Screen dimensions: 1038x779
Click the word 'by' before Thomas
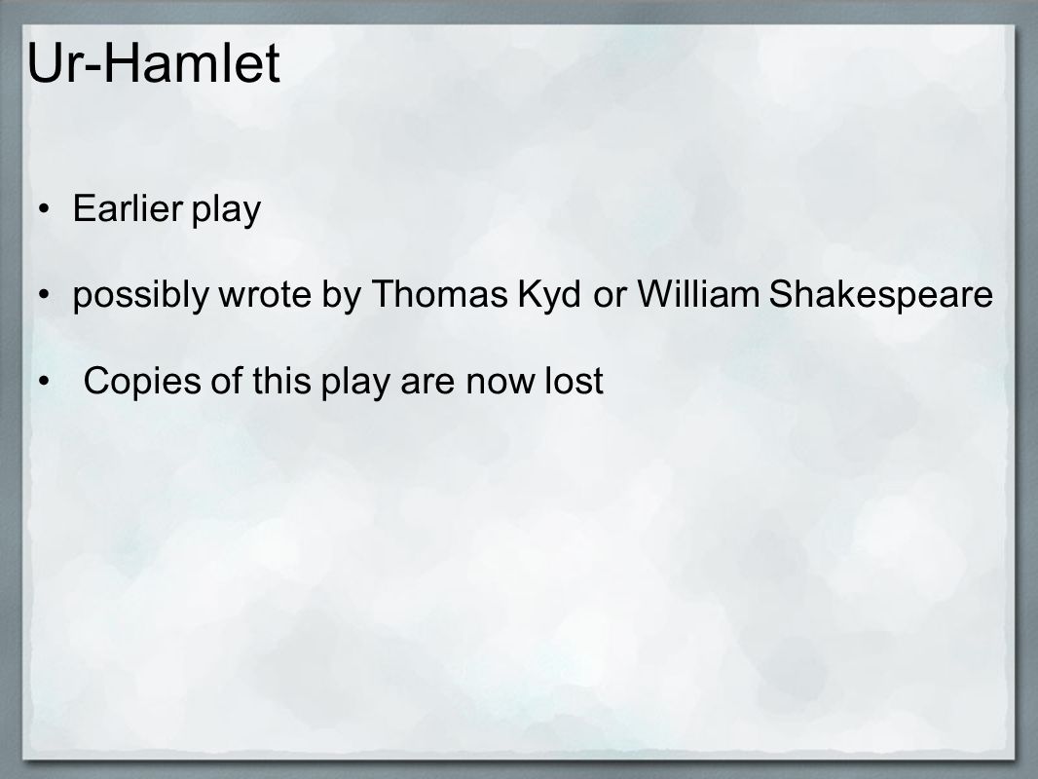pos(342,295)
